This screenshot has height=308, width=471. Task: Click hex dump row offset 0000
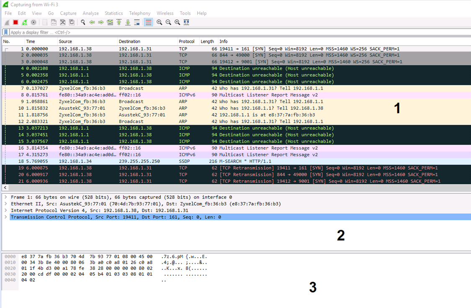10,256
